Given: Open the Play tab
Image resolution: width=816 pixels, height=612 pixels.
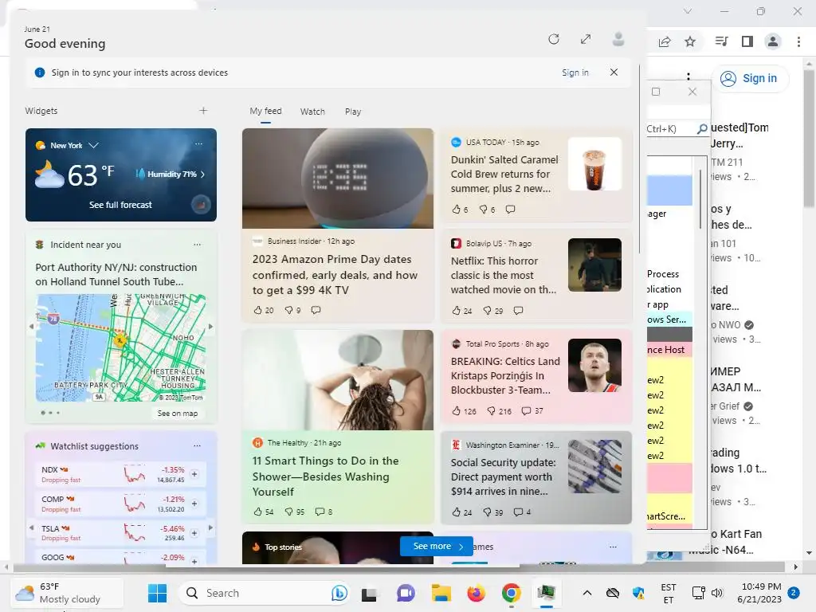Looking at the screenshot, I should (353, 112).
